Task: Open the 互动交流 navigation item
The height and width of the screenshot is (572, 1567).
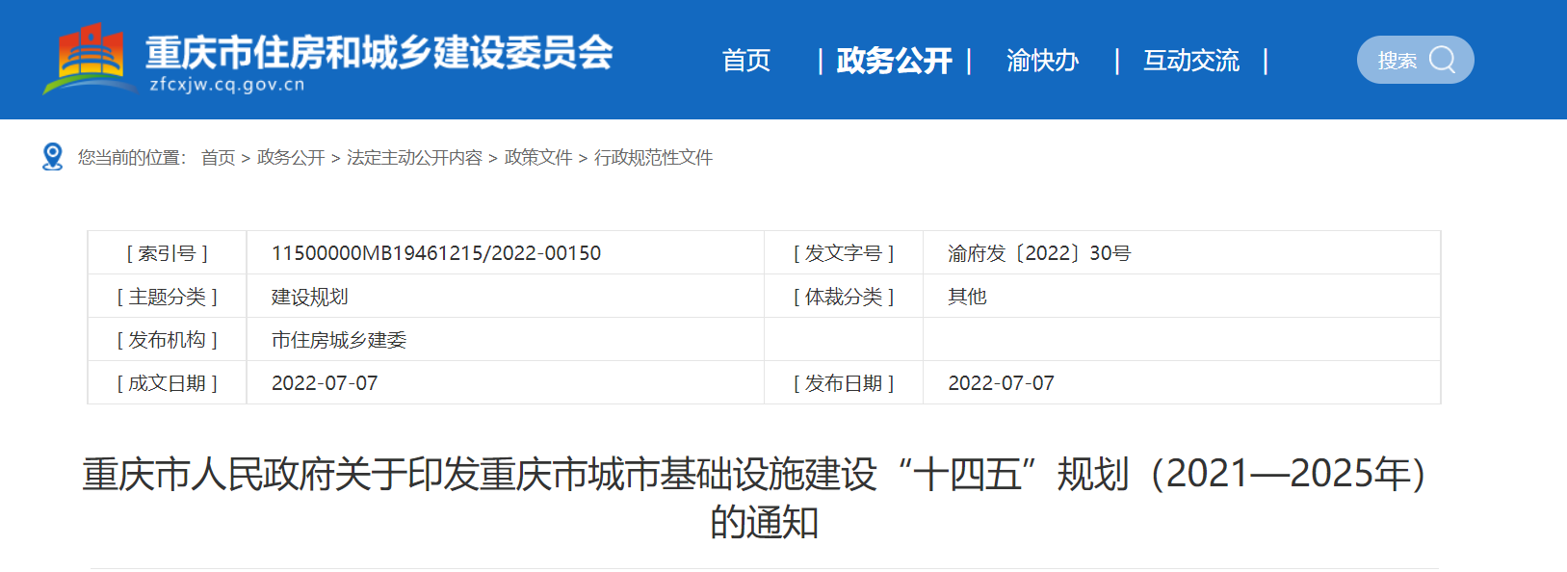Action: tap(1190, 61)
